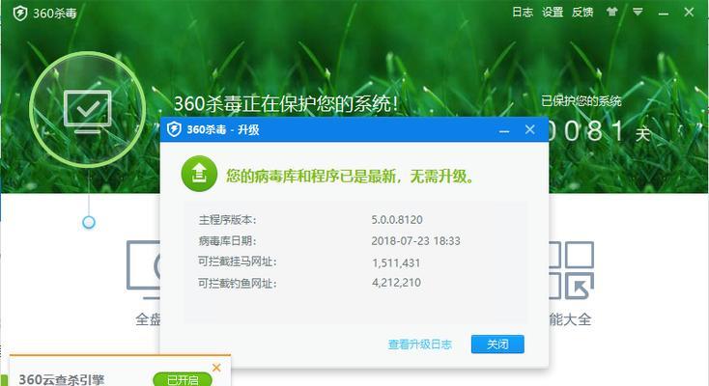Click the green upgrade arrow icon

199,174
